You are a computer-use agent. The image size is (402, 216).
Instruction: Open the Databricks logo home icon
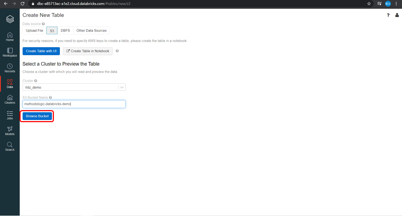(x=10, y=19)
